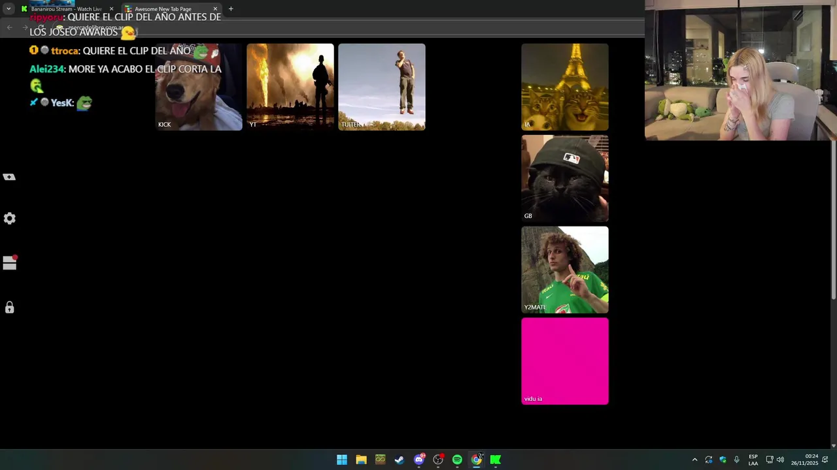This screenshot has width=837, height=470.
Task: Close the Bananirou Stream tab
Action: 111,9
